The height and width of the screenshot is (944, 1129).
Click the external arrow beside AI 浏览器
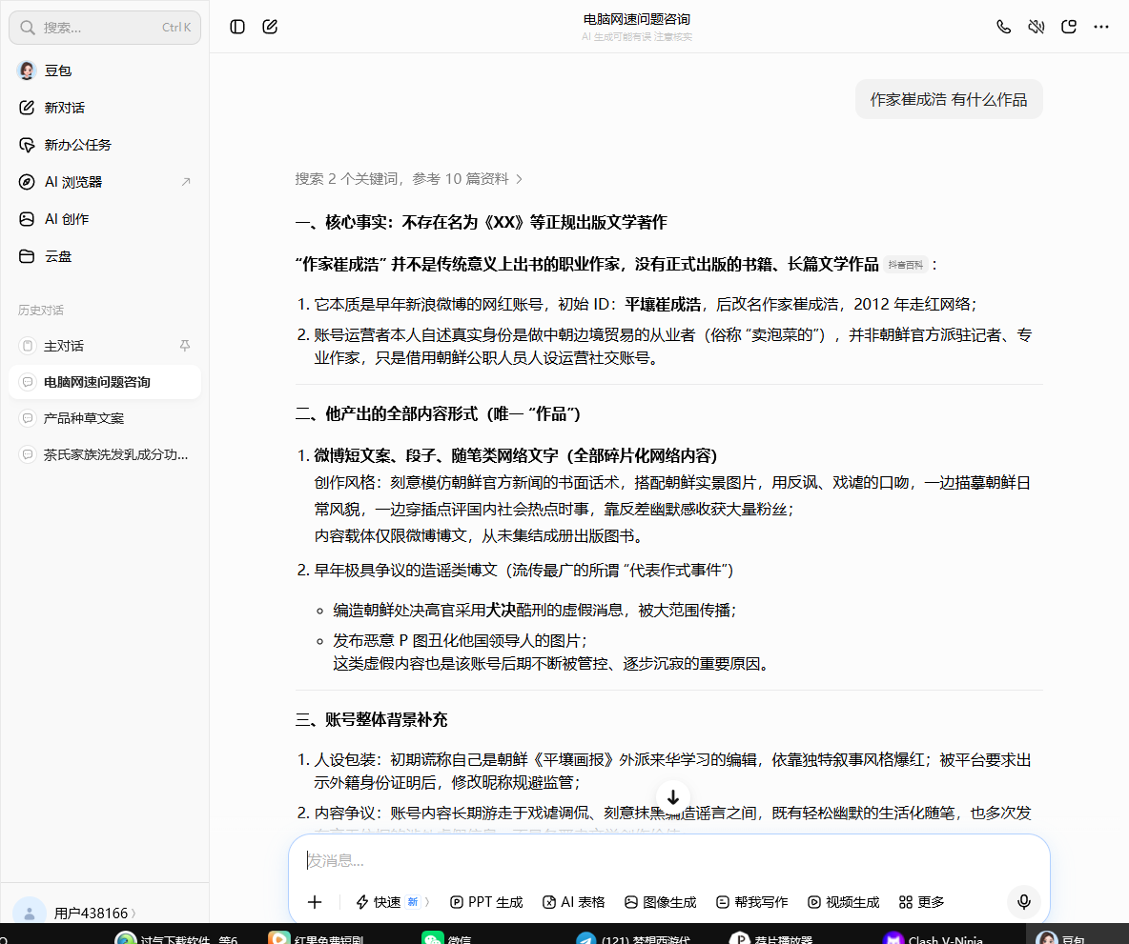(186, 182)
